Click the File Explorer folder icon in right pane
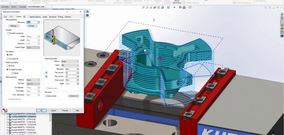 click(282, 22)
